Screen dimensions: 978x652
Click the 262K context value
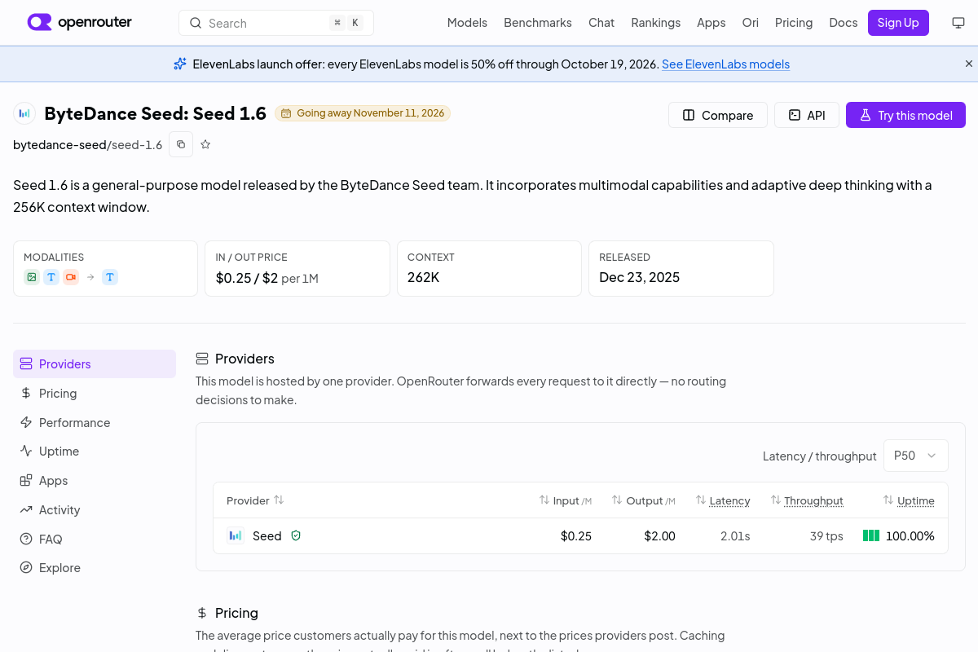pos(424,277)
